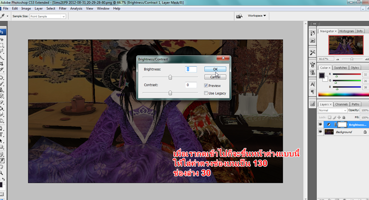Select the Background layer row
Image resolution: width=369 pixels, height=200 pixels.
tap(343, 132)
